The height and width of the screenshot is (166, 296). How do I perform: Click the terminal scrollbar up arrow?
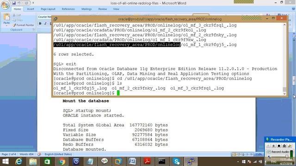point(284,24)
